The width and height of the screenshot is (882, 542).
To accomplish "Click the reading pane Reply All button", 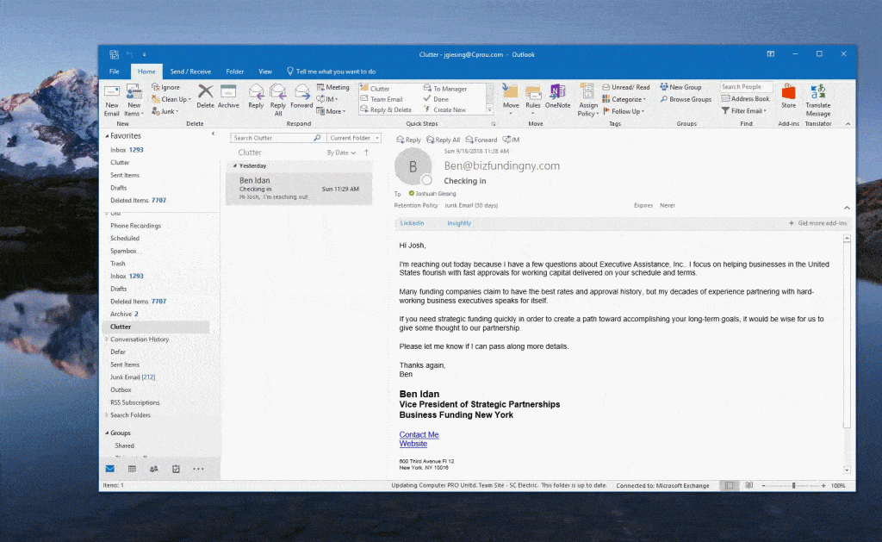I will click(x=444, y=140).
